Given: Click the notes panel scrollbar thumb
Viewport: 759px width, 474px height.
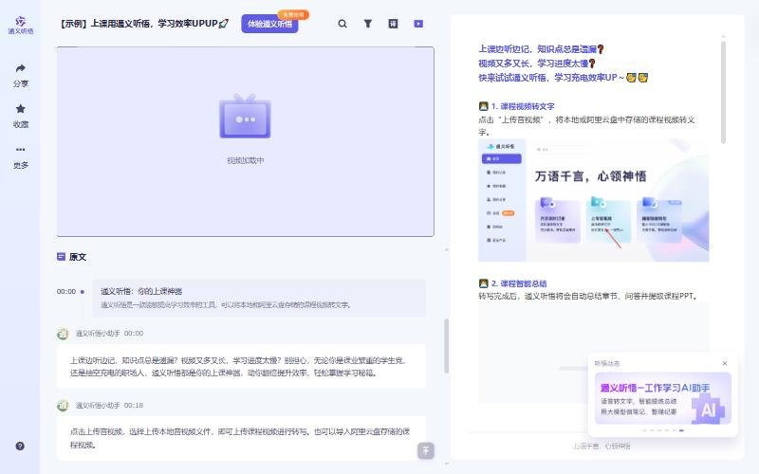Looking at the screenshot, I should click(x=723, y=92).
